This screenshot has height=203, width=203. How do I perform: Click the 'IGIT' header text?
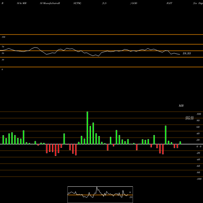[x=169, y=3]
